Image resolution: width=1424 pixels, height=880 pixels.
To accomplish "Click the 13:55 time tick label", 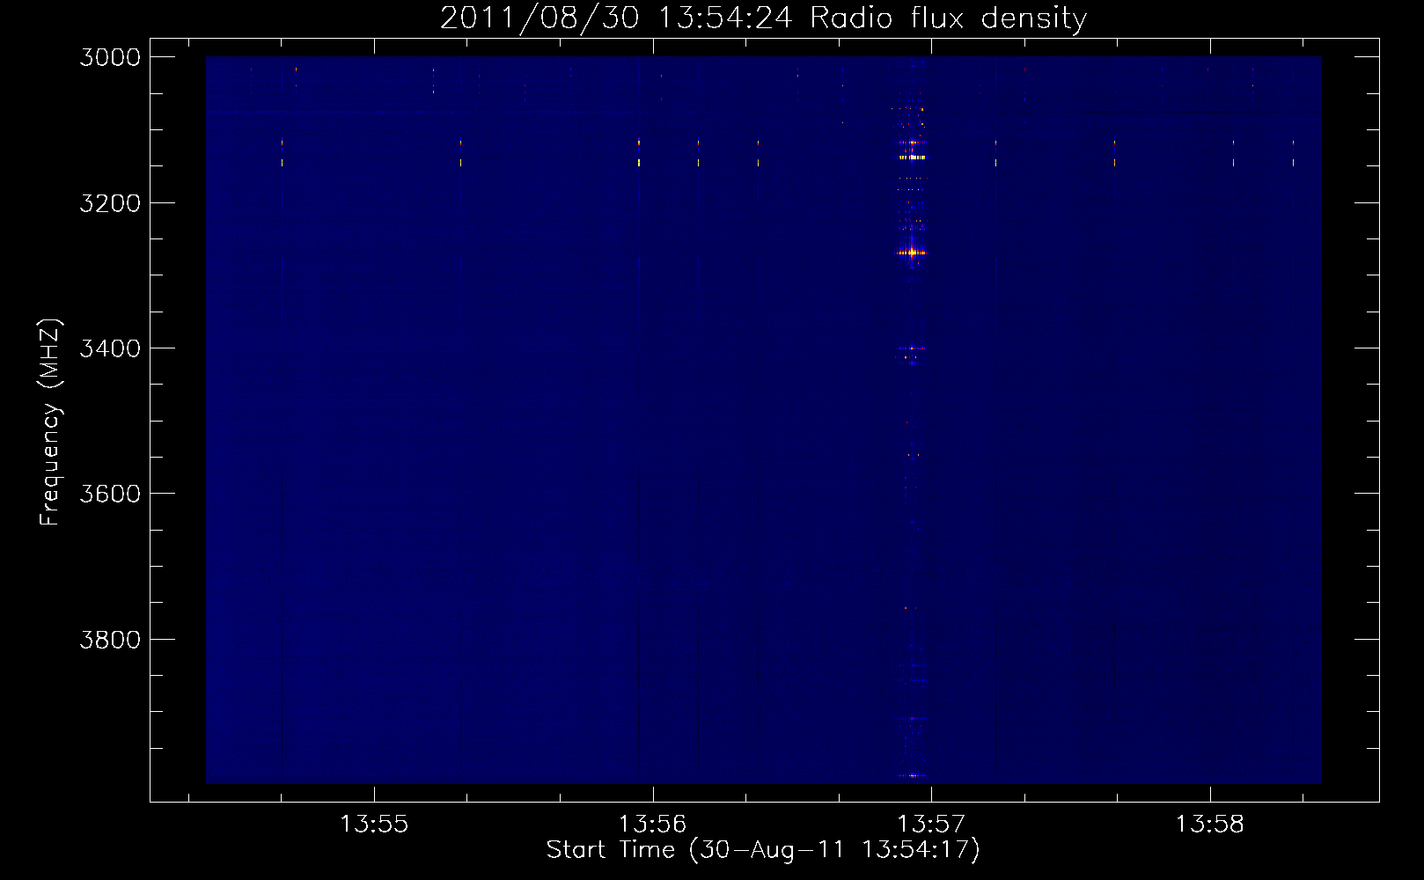I will point(375,825).
